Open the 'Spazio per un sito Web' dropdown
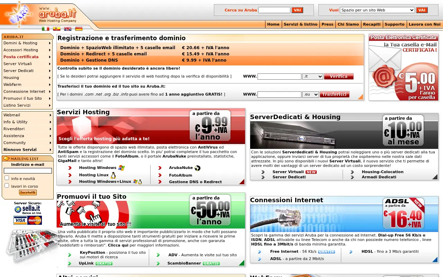Image resolution: width=443 pixels, height=277 pixels. 377,10
